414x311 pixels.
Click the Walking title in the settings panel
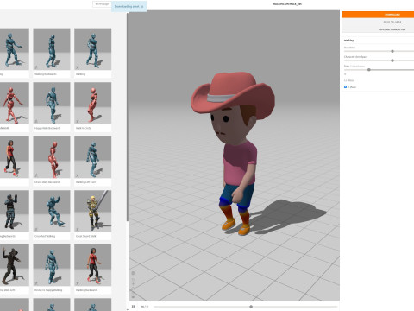[348, 41]
